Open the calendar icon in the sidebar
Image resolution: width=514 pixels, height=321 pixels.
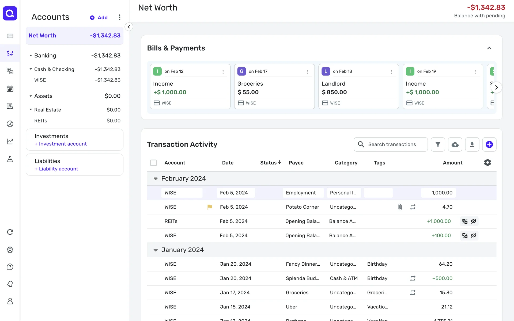[x=10, y=89]
